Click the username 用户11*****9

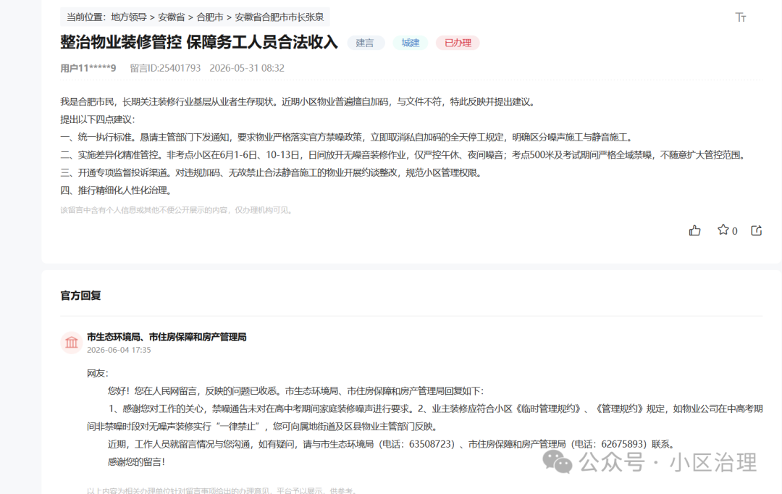(x=88, y=68)
